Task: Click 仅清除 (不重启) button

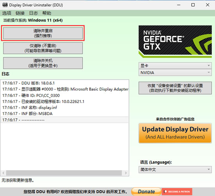Action: tap(43, 48)
